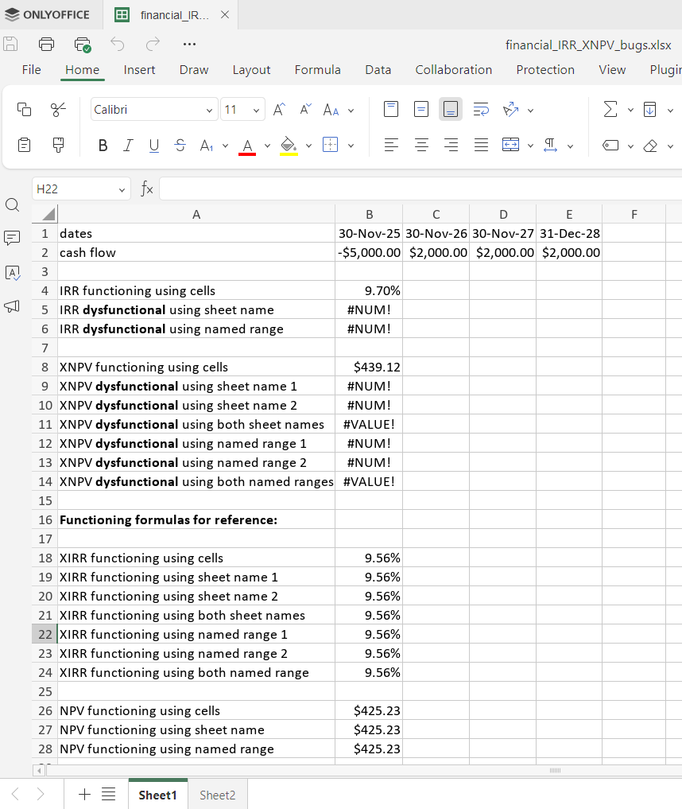The image size is (682, 809).
Task: Toggle Wrap text button
Action: [481, 110]
